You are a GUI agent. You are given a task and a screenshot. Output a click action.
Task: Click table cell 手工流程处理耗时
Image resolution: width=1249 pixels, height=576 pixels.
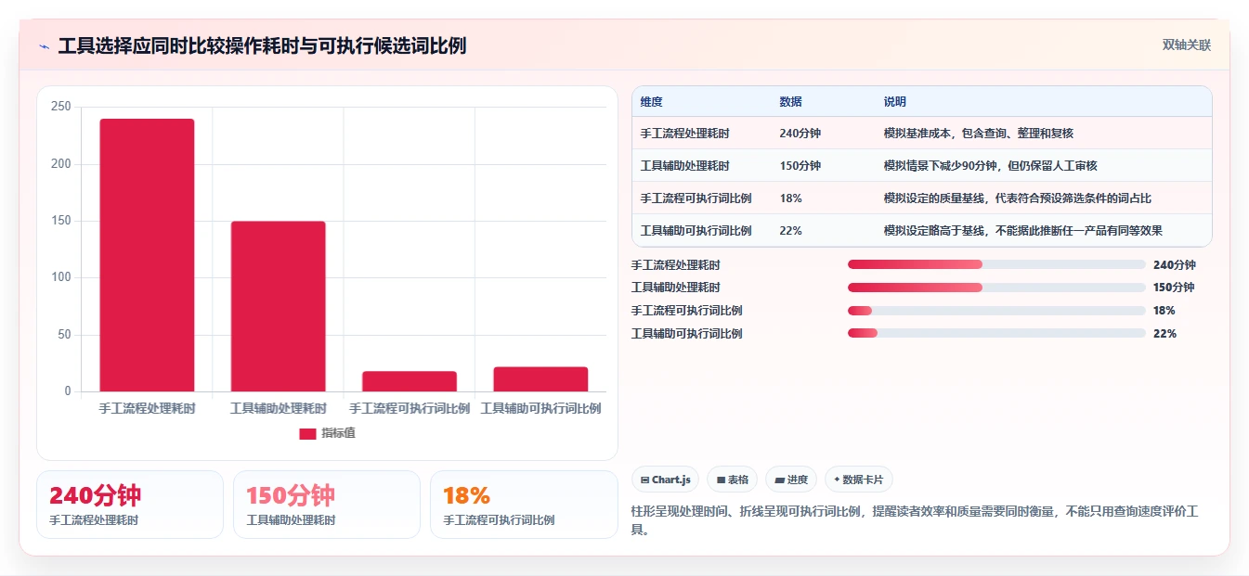[x=684, y=134]
